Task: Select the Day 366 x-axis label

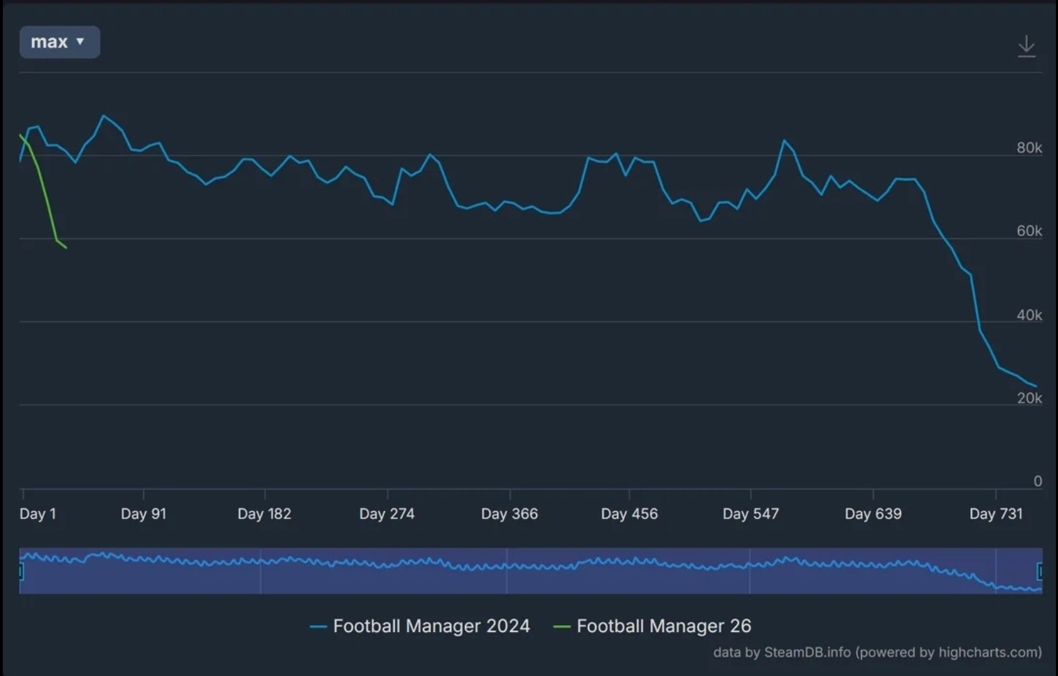Action: pyautogui.click(x=509, y=514)
